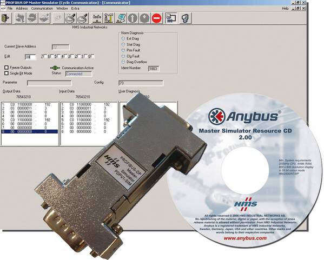Click the first magnifying glass search icon
Image resolution: width=324 pixels, height=260 pixels.
(x=70, y=18)
